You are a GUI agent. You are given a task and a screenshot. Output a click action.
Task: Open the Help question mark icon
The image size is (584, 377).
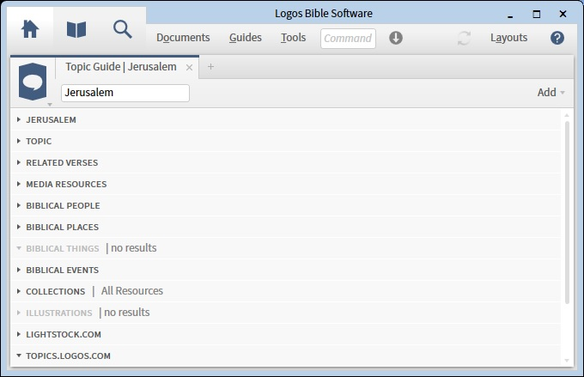(x=557, y=38)
